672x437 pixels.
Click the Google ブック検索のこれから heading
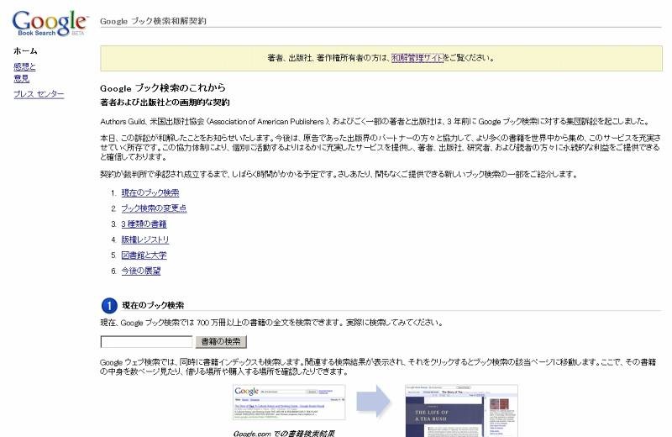[x=162, y=87]
